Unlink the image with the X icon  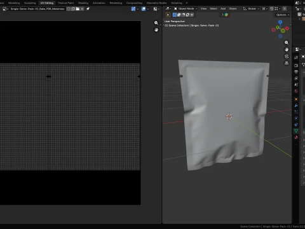(x=82, y=9)
